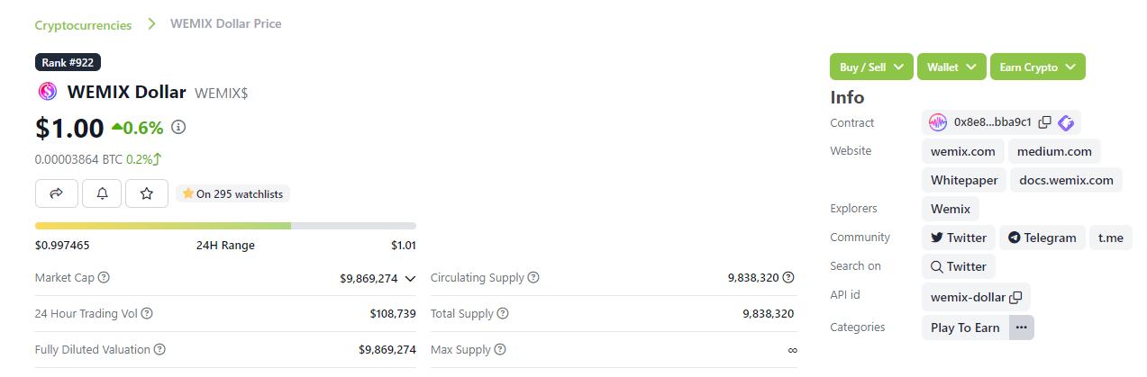
Task: Copy the contract address
Action: point(1045,122)
